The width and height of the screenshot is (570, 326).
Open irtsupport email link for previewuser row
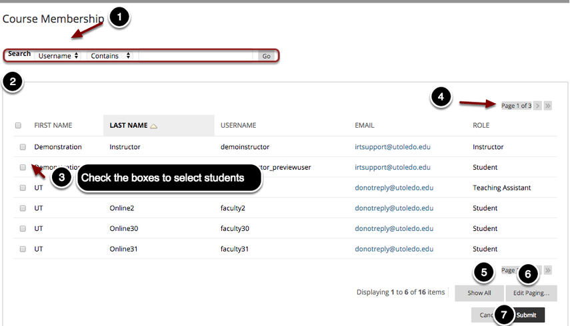(393, 167)
